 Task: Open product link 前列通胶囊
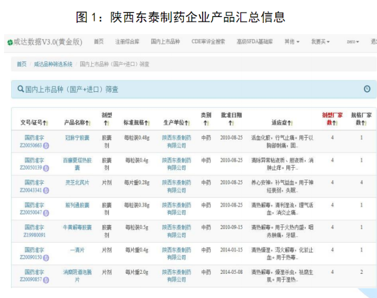(77, 205)
